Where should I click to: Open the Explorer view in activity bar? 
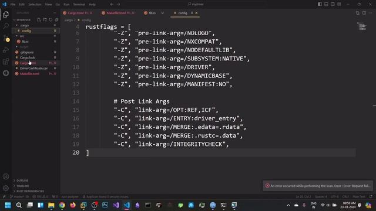point(6,15)
